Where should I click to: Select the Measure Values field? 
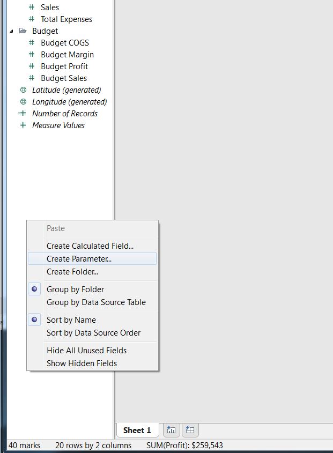[58, 125]
